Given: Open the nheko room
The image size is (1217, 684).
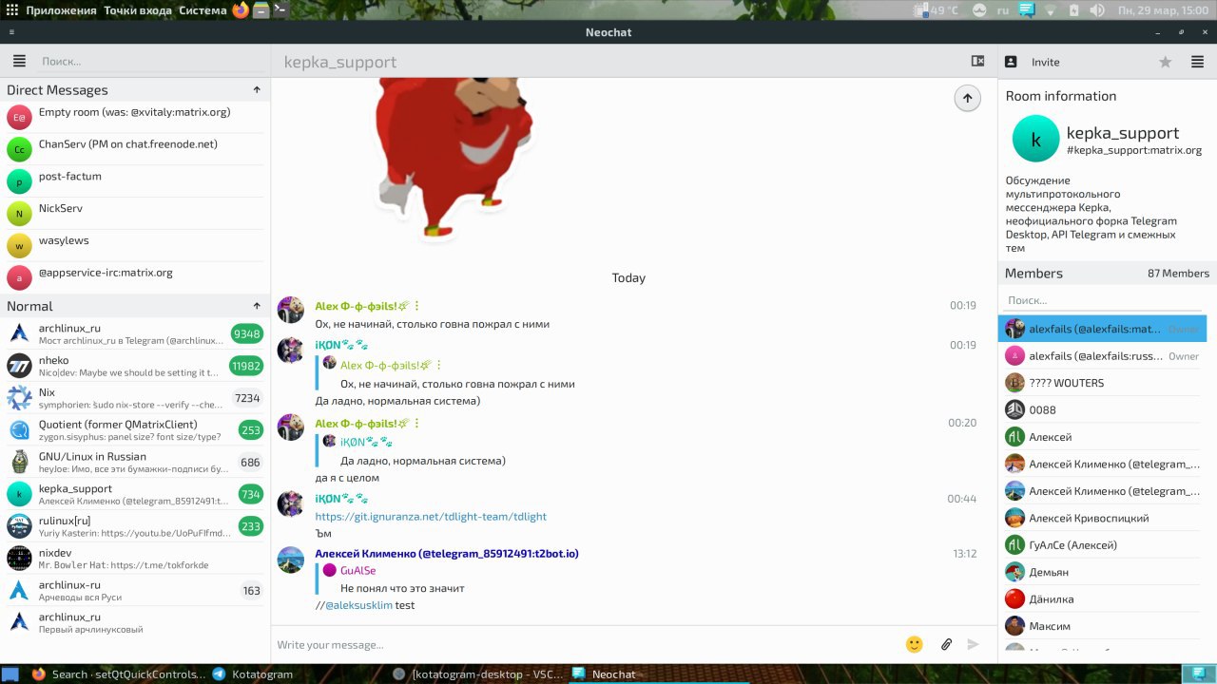Looking at the screenshot, I should [135, 366].
